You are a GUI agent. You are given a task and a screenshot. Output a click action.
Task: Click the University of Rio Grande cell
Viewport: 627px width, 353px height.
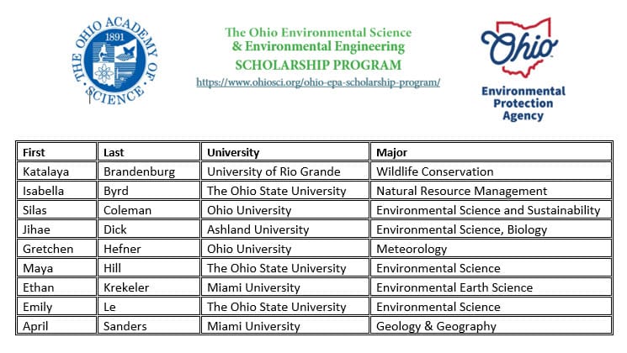pos(285,171)
